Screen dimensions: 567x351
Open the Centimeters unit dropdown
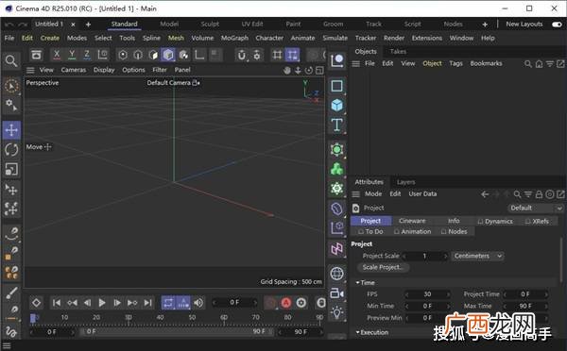[x=477, y=256]
